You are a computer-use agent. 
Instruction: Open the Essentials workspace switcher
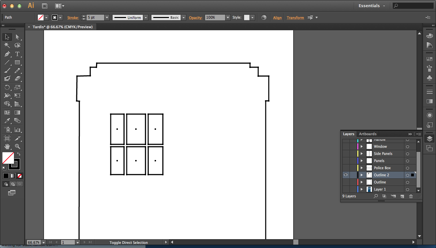(x=372, y=6)
